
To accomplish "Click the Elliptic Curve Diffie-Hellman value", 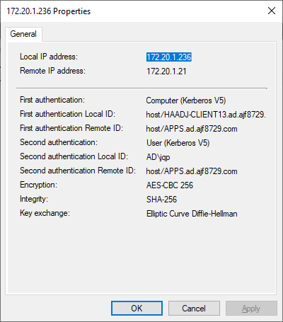I will pyautogui.click(x=192, y=214).
